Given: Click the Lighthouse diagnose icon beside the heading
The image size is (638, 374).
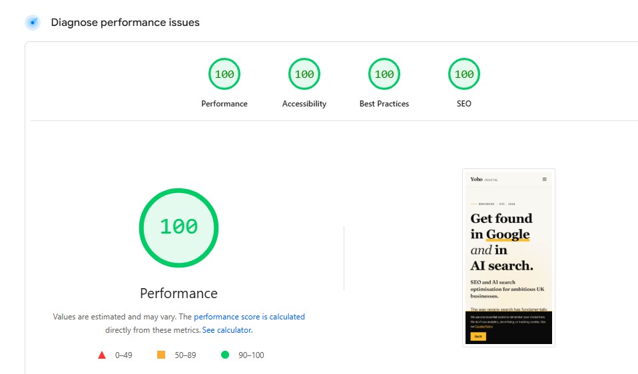Looking at the screenshot, I should pyautogui.click(x=33, y=23).
